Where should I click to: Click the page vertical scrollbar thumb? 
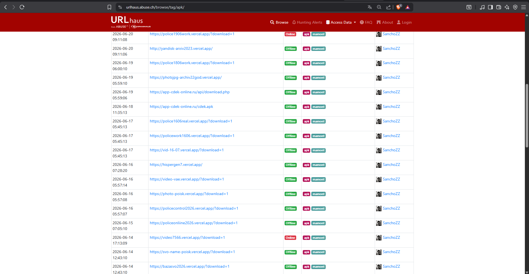(527, 116)
